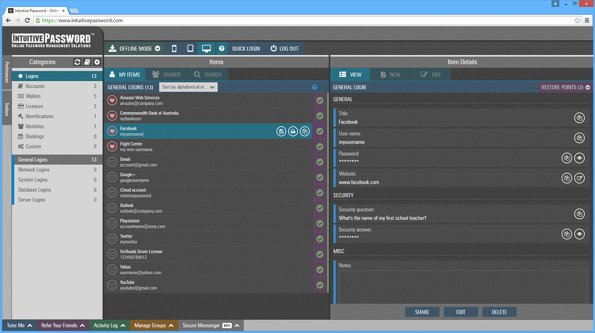Viewport: 595px width, 333px height.
Task: Open website www.facebook.com in new window icon
Action: (x=579, y=178)
